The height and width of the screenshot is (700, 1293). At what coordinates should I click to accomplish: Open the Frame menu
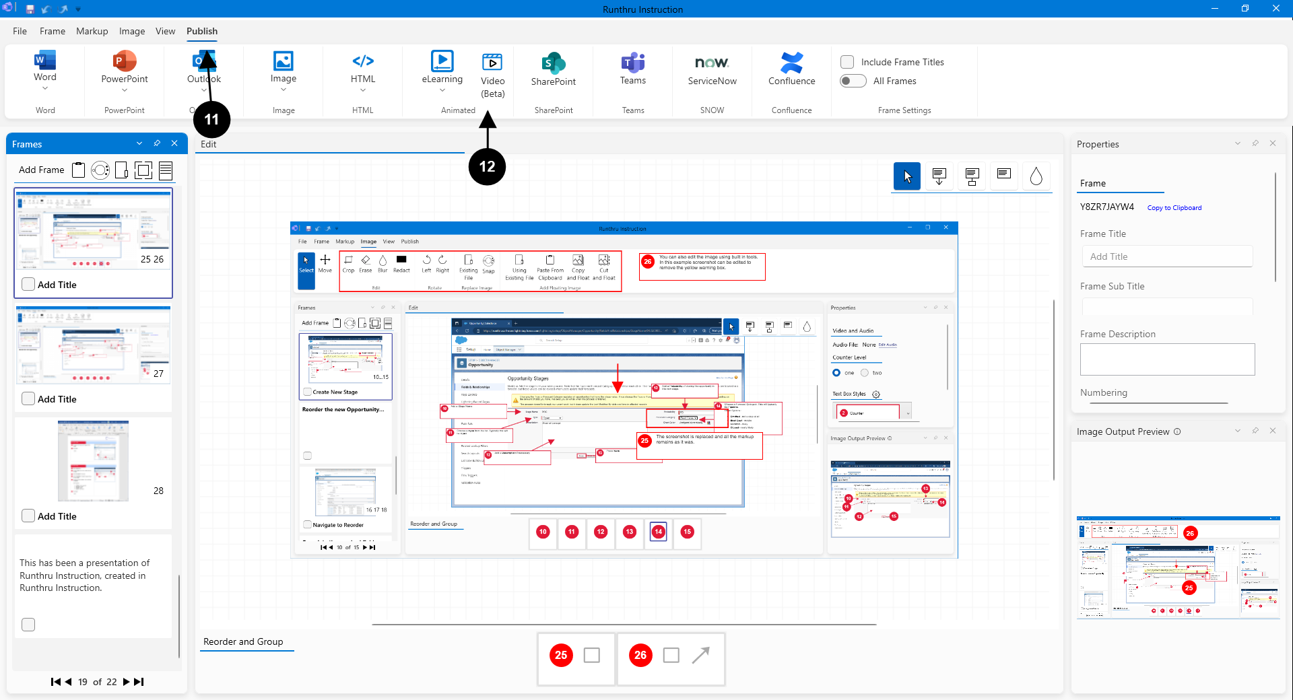click(53, 31)
